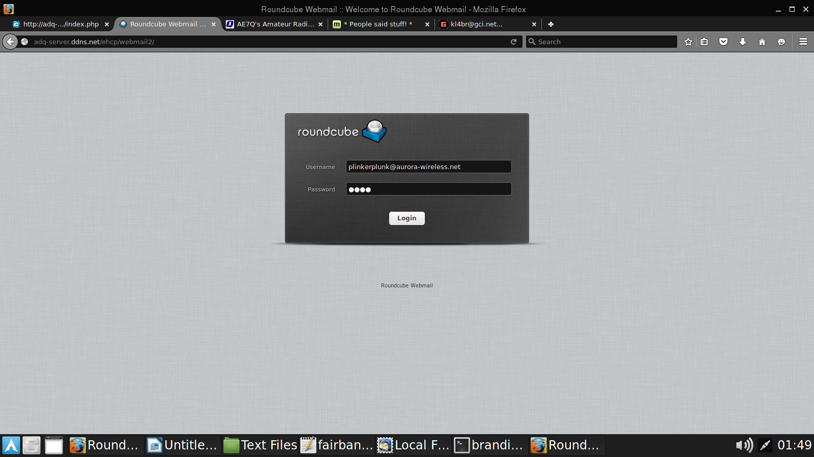Reload the page with the refresh icon
Image resolution: width=814 pixels, height=457 pixels.
tap(514, 42)
